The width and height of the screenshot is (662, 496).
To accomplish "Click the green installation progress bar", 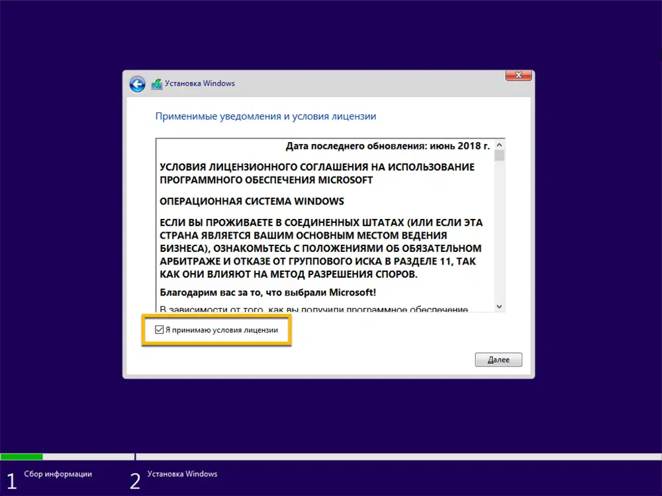I will tap(22, 457).
